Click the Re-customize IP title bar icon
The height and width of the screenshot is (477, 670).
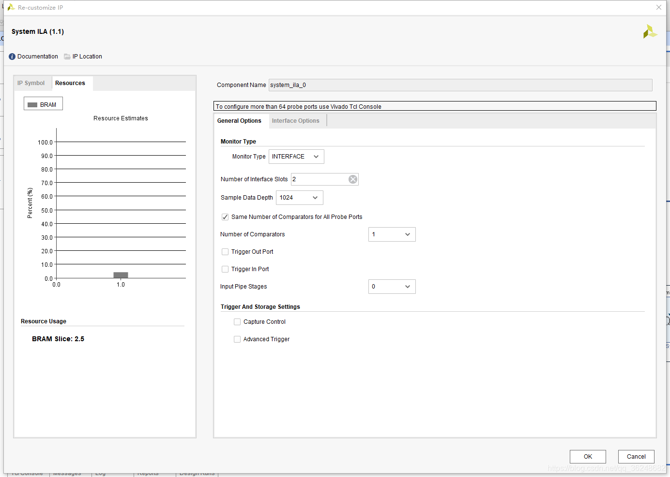point(11,7)
